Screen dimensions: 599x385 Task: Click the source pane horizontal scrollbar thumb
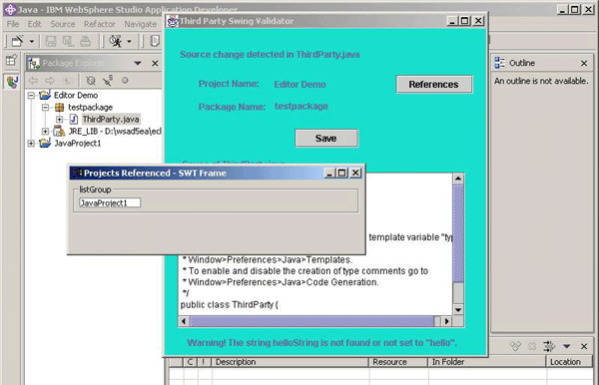point(312,321)
